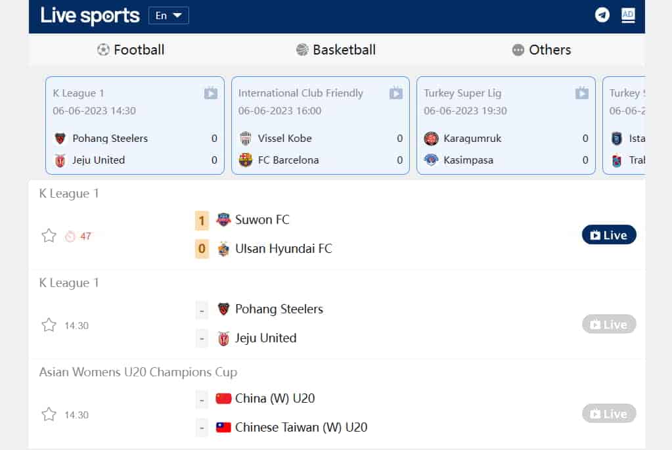Switch to the Basketball tab
The image size is (672, 450).
(336, 50)
